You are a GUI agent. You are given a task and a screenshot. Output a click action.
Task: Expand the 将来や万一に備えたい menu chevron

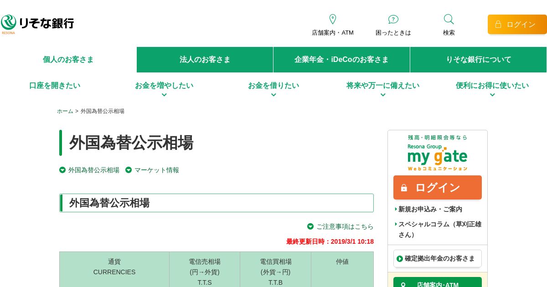(x=383, y=95)
